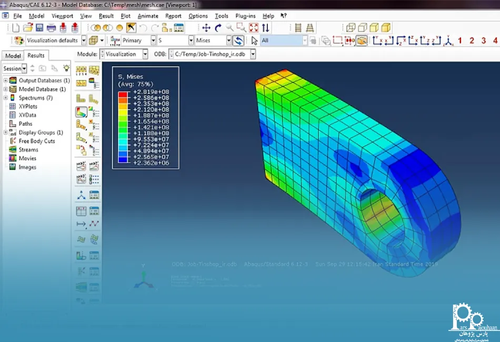Viewport: 500px width, 342px height.
Task: Open the Create XY Data tool
Action: 81,212
